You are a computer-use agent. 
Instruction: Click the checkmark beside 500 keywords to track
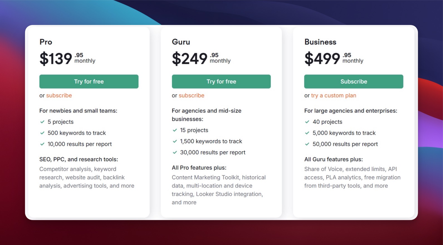click(x=43, y=133)
